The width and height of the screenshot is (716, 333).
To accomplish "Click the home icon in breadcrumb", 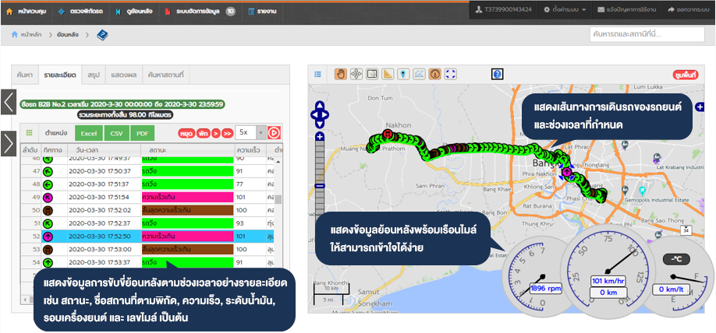I will tap(14, 34).
